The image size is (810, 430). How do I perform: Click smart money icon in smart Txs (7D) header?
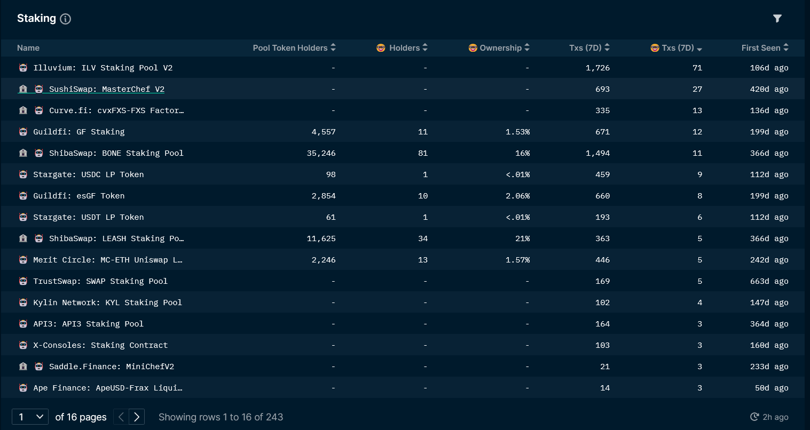tap(655, 48)
